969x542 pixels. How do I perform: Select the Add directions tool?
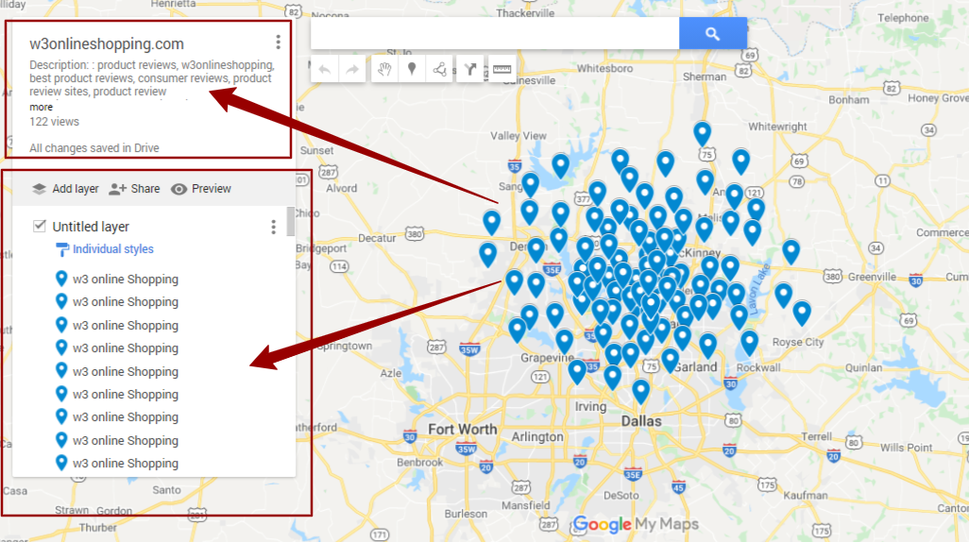pyautogui.click(x=470, y=69)
